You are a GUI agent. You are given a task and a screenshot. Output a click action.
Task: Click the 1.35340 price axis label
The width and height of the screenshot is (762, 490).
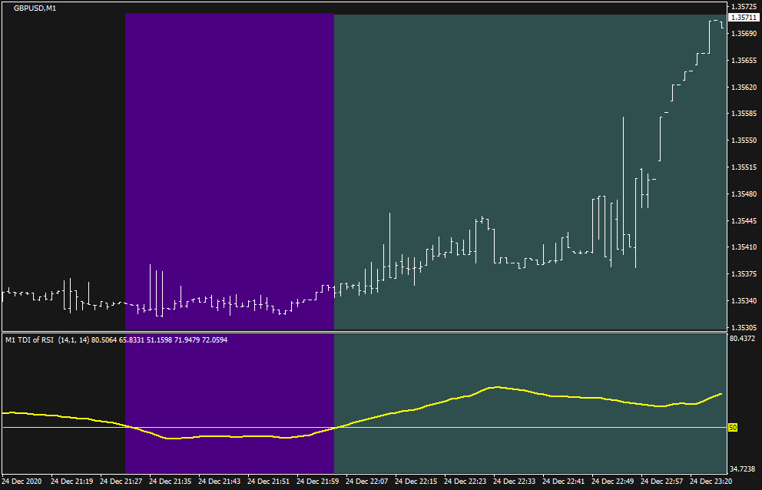coord(744,301)
